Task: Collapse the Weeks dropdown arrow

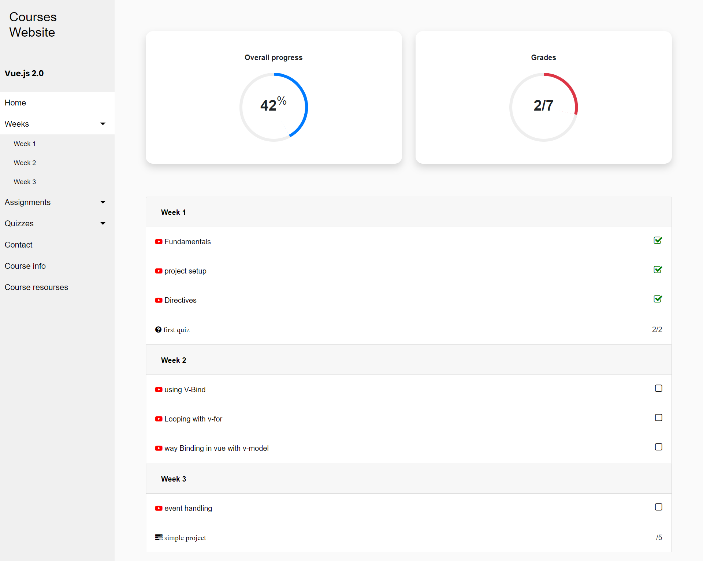Action: 103,124
